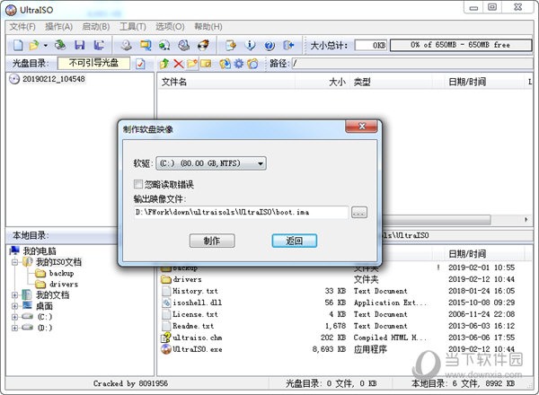Click the browse (...) button for output file
539x395 pixels.
[x=359, y=213]
